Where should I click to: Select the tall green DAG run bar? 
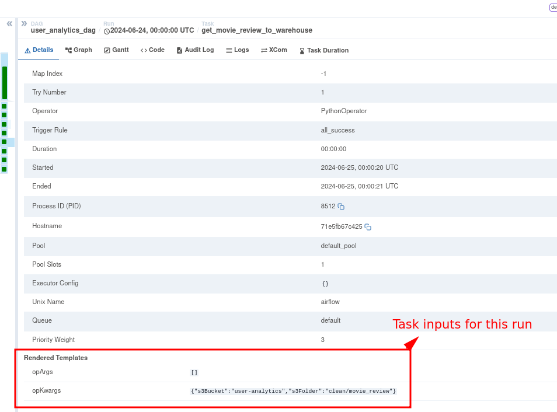[5, 82]
